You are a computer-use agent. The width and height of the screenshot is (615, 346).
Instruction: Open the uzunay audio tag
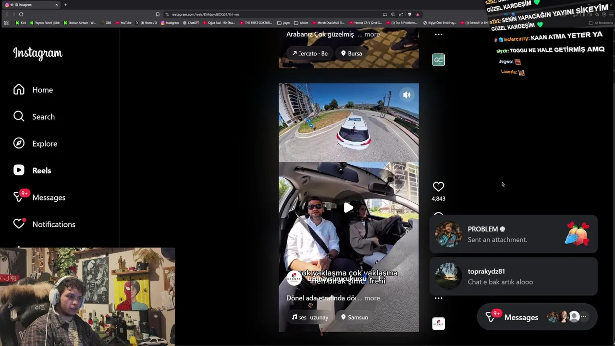coord(310,317)
